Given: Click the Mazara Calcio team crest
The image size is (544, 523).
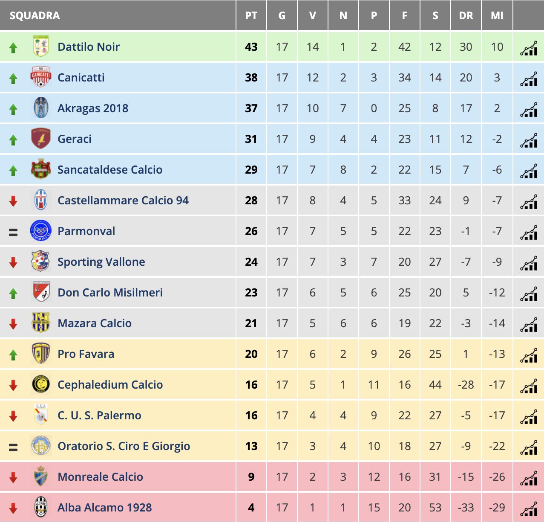Looking at the screenshot, I should pos(41,323).
